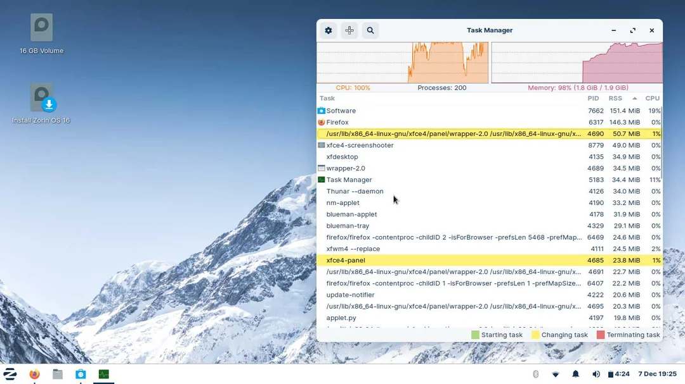Sort processes by PID column
685x384 pixels.
(593, 99)
